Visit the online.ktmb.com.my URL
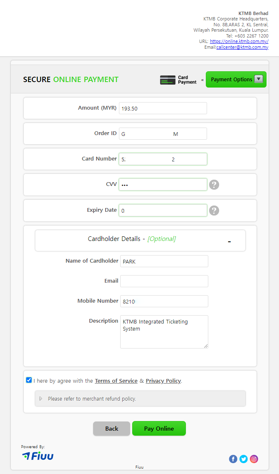This screenshot has width=279, height=474. (x=239, y=41)
